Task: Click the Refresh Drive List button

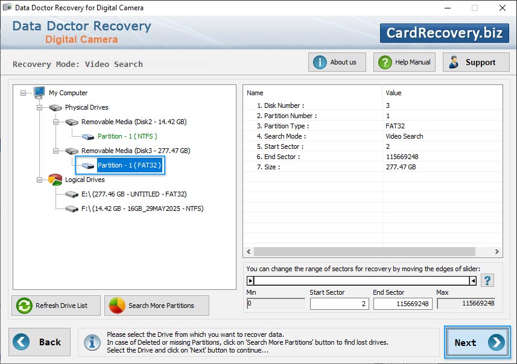Action: (x=56, y=306)
